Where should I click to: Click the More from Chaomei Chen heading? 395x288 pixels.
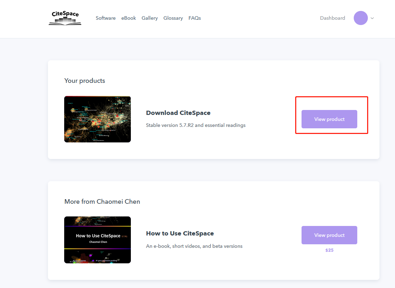tap(102, 202)
